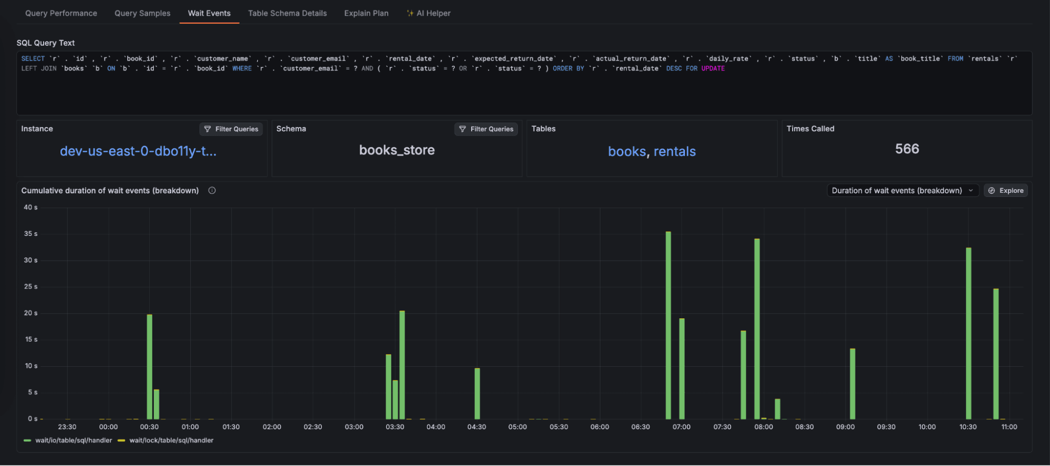Click the info icon next to the chart title
Screen dimensions: 1050x466
tap(212, 191)
